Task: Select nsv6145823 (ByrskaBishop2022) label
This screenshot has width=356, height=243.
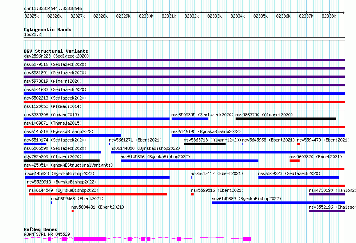Action: [60, 173]
